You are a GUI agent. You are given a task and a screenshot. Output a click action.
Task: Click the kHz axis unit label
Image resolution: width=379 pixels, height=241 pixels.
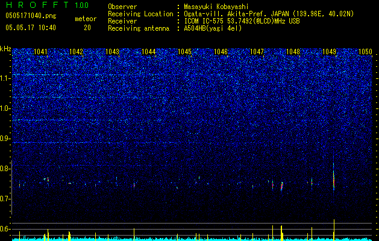click(5, 49)
